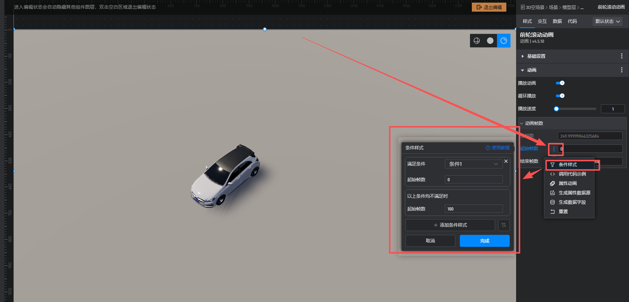Open 动画 section three-dot options menu
Screen dimensions: 629x302
(x=621, y=70)
